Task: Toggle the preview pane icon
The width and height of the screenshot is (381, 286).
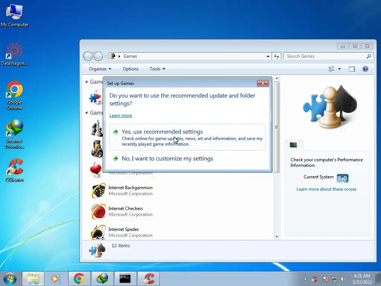Action: [x=352, y=69]
